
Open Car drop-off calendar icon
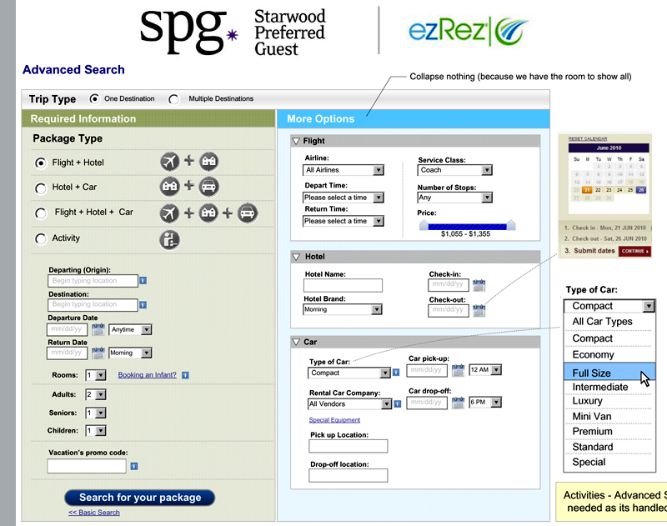(x=458, y=403)
